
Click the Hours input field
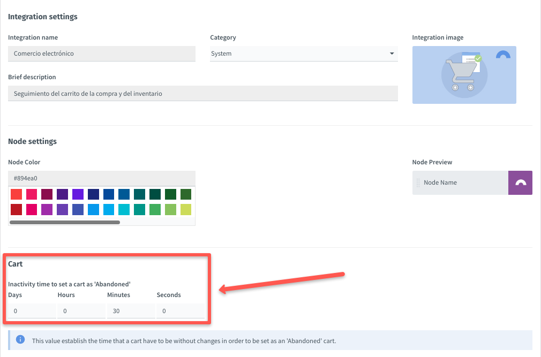click(x=81, y=311)
